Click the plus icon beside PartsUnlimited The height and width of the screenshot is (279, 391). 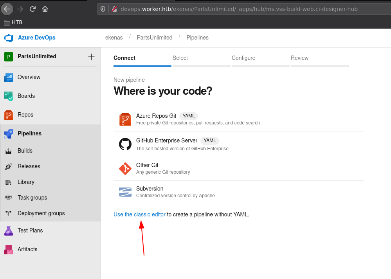(91, 57)
